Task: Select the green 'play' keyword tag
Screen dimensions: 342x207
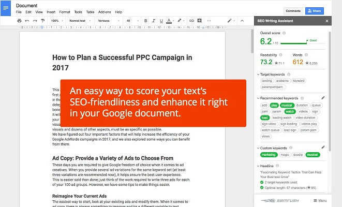Action: click(274, 106)
